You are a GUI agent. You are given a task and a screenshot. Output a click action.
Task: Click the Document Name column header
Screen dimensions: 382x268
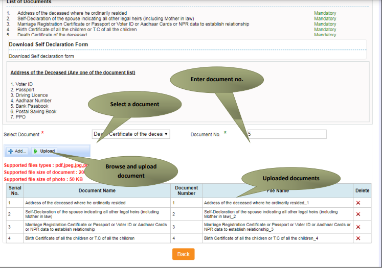(97, 191)
